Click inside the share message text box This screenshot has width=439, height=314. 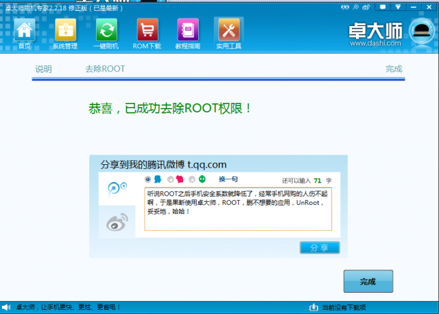click(x=238, y=209)
